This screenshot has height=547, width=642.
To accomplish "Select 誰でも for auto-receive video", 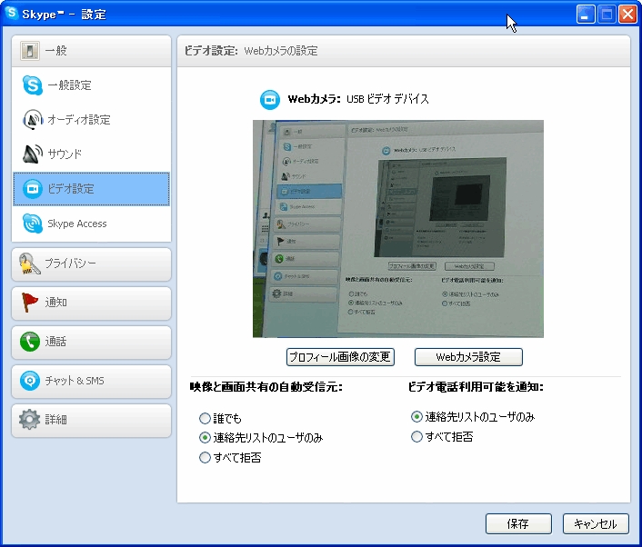I will 205,419.
